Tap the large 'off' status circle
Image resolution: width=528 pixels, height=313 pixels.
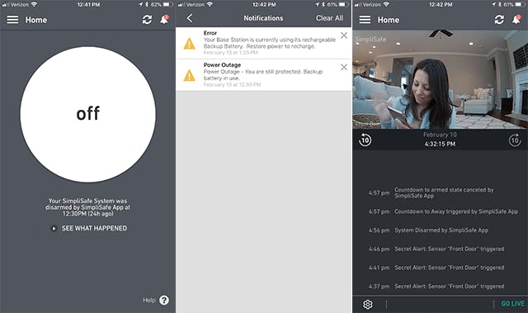click(x=88, y=114)
